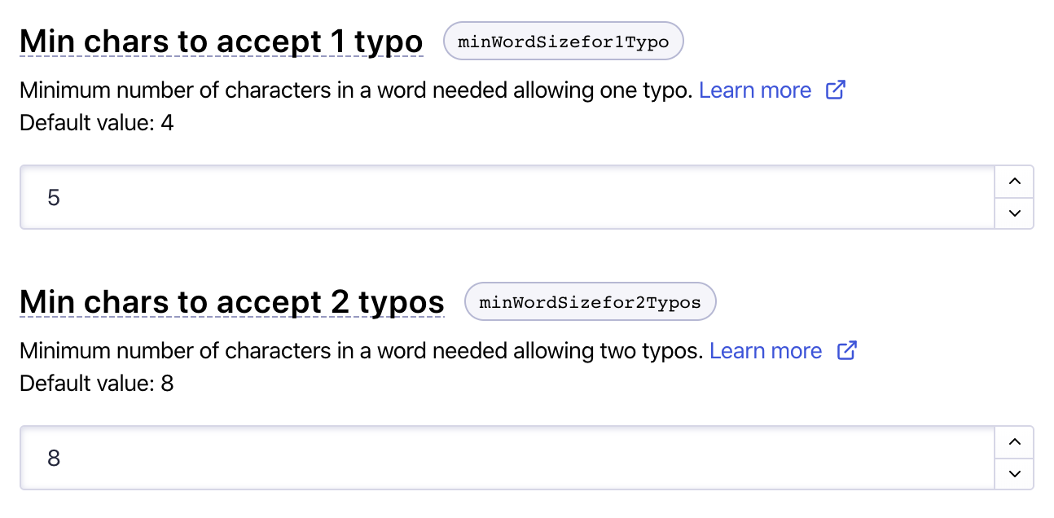Click inside the input showing 5
The width and height of the screenshot is (1054, 518).
coord(326,197)
